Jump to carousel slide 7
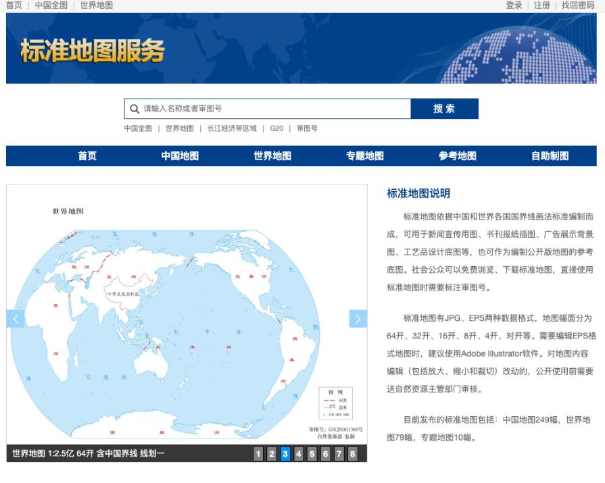The width and height of the screenshot is (605, 483). tap(339, 454)
